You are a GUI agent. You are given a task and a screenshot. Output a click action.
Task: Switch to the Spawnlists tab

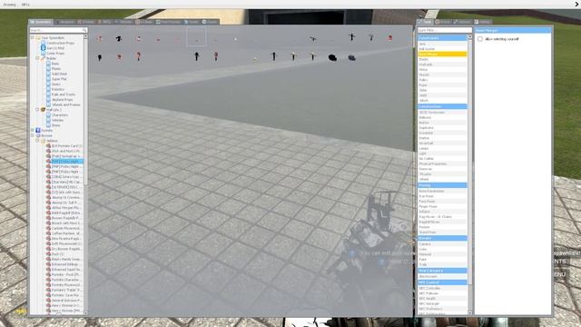pos(41,22)
